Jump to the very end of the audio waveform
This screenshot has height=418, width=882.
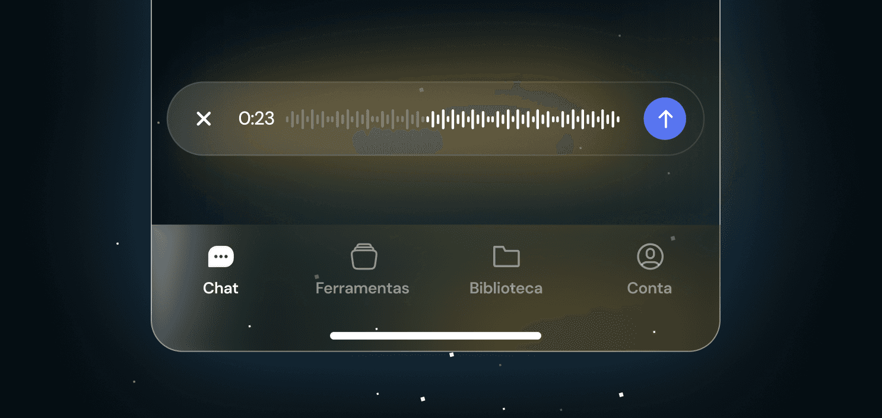point(618,119)
